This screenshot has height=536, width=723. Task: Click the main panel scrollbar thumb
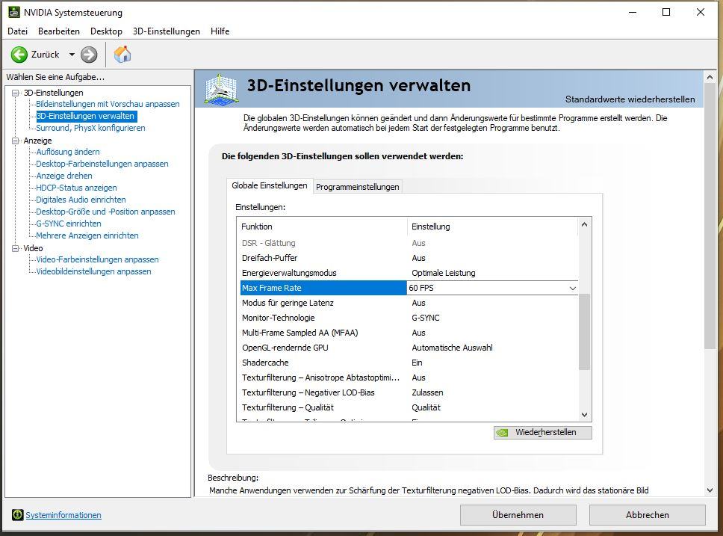click(710, 216)
